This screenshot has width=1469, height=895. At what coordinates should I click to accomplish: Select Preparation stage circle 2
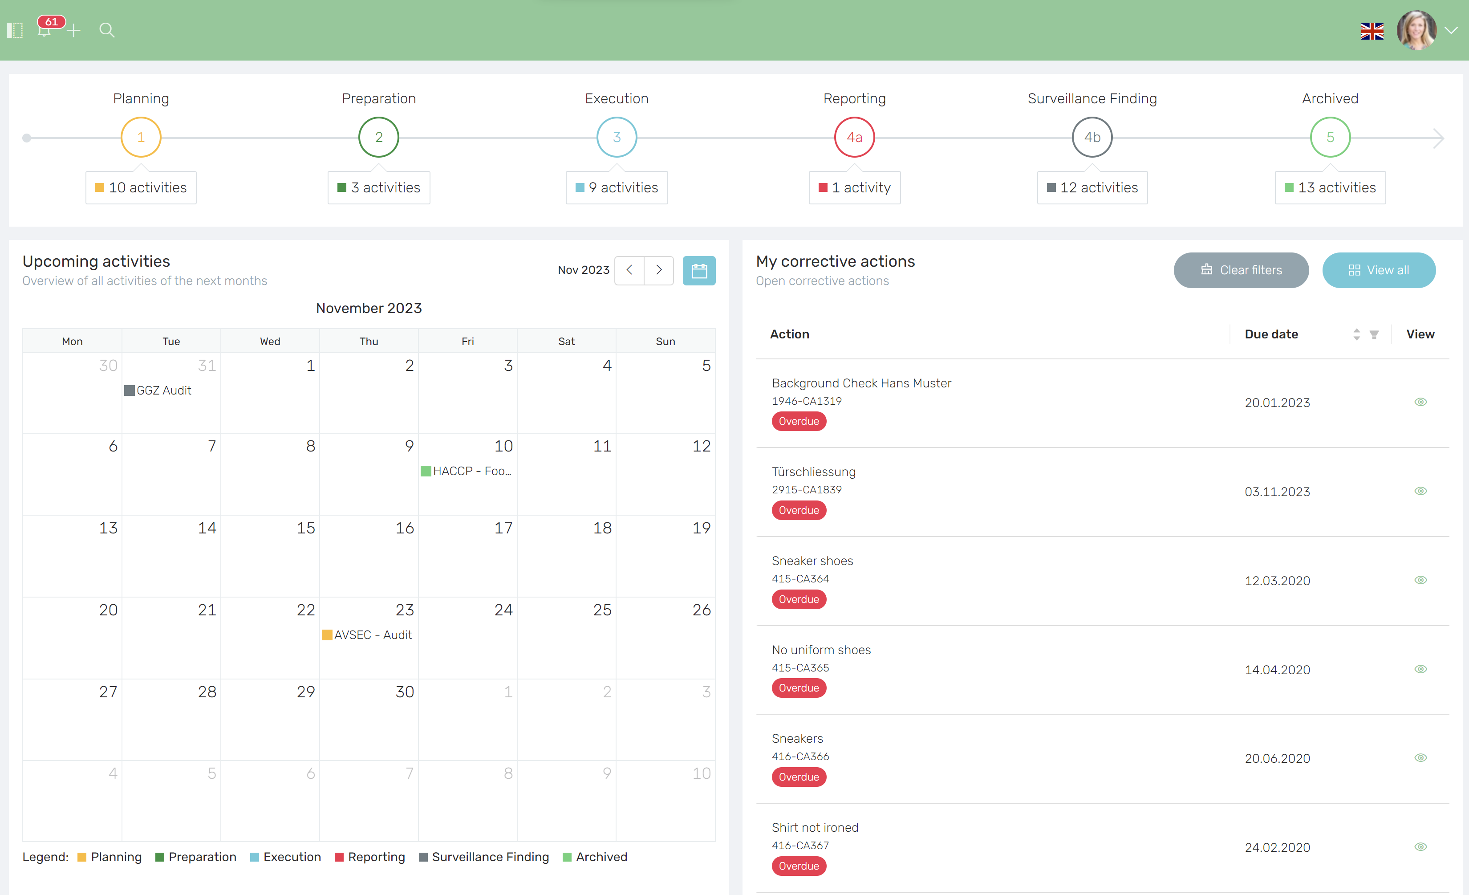coord(378,137)
